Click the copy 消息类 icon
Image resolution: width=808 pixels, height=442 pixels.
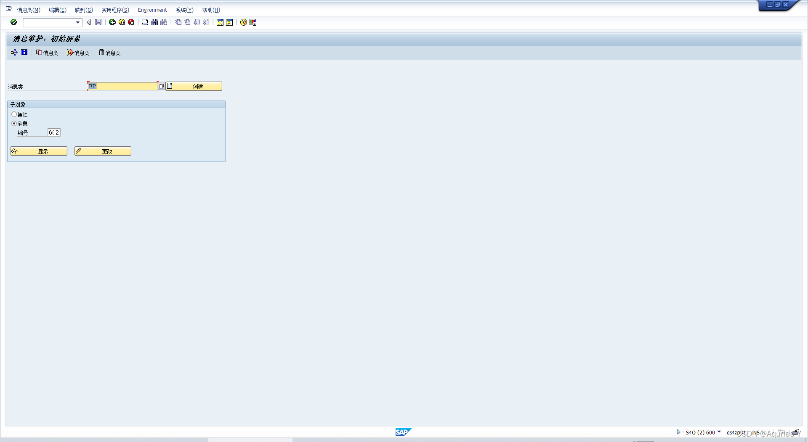click(x=47, y=53)
